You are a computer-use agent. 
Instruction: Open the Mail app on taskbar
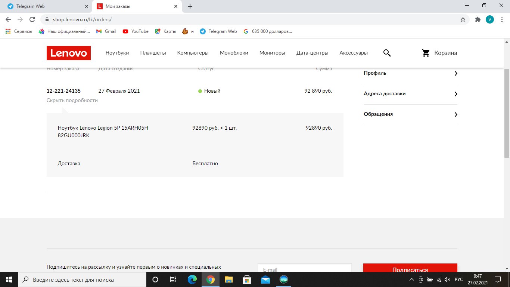pyautogui.click(x=265, y=280)
